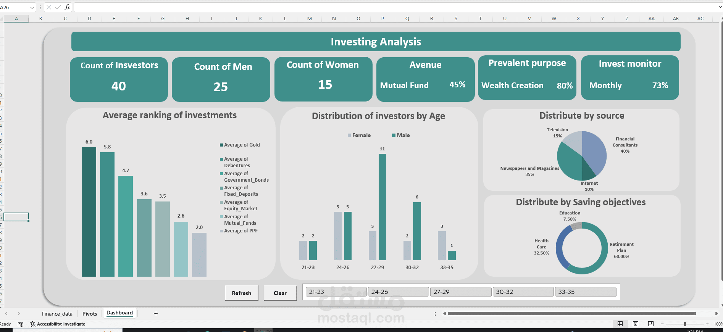
Task: Click horizontal scrollbar left arrow
Action: point(444,313)
